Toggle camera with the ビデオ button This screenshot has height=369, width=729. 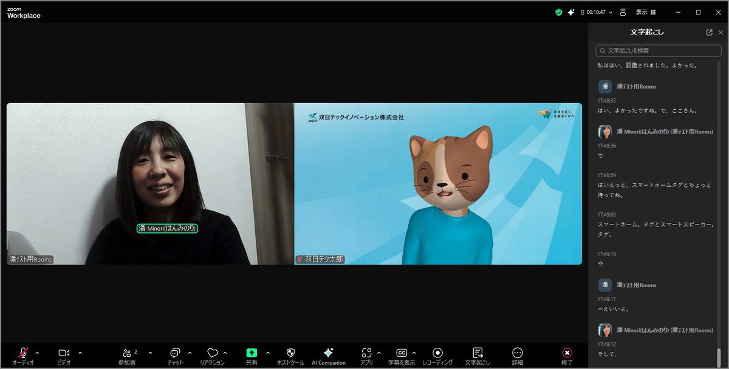[x=64, y=356]
